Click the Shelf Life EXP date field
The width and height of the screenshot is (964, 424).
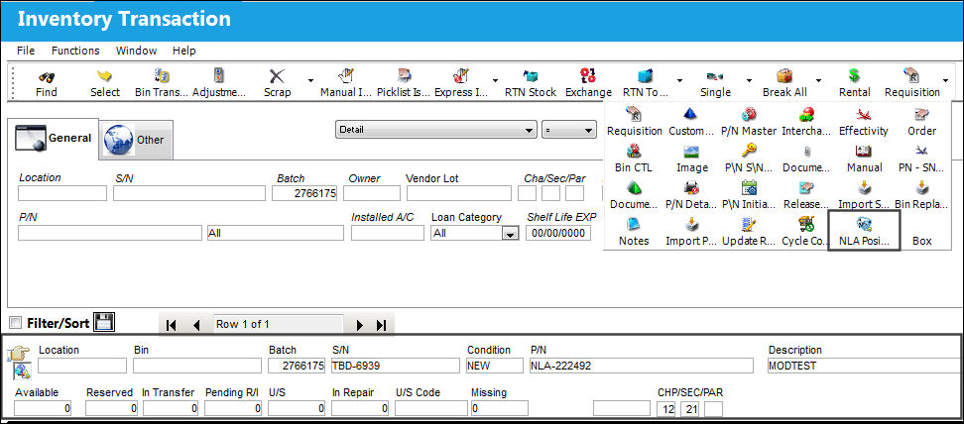558,233
